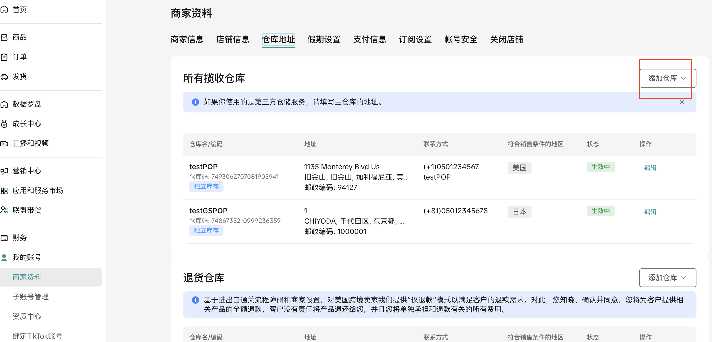Click the 成长中心 medal icon
The image size is (712, 342).
(4, 124)
